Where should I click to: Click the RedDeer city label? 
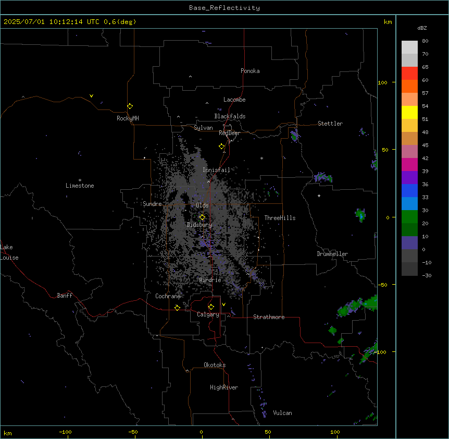point(229,133)
